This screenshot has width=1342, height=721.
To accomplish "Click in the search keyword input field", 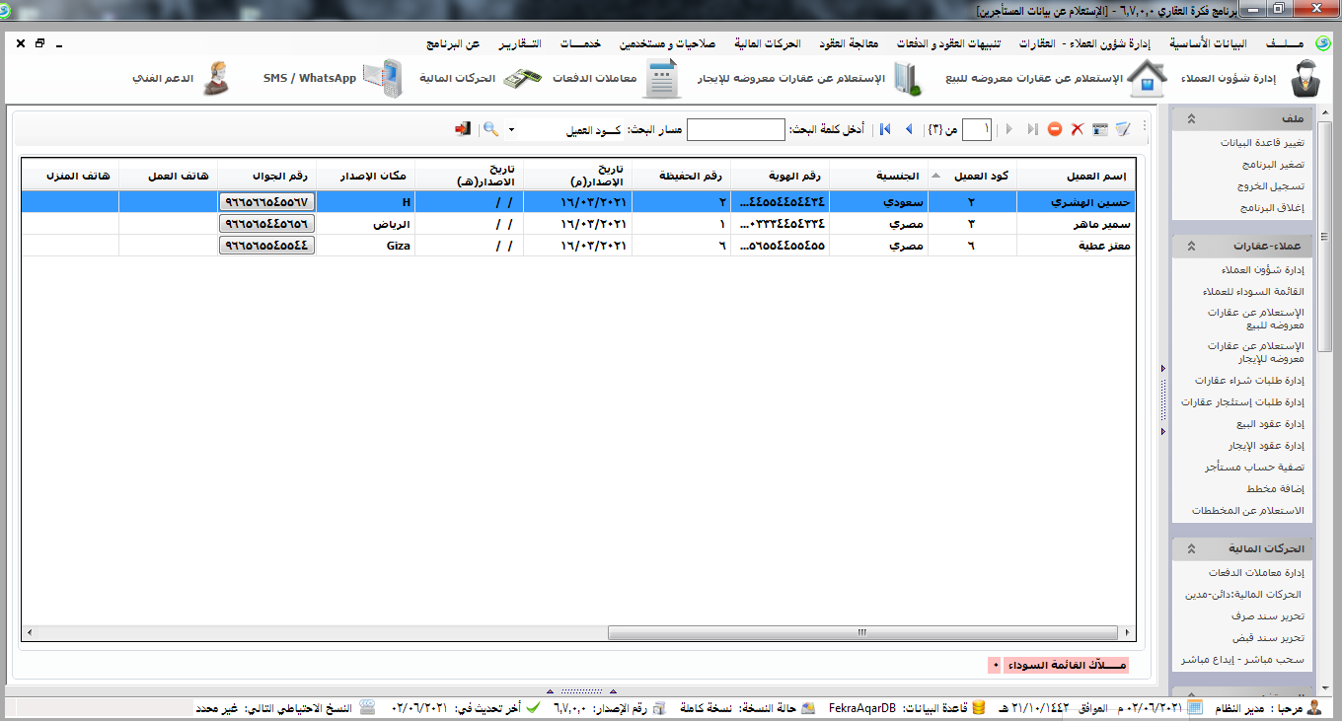I will pos(735,130).
